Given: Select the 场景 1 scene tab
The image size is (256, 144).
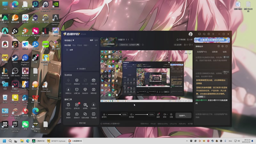Looking at the screenshot, I should (86, 45).
